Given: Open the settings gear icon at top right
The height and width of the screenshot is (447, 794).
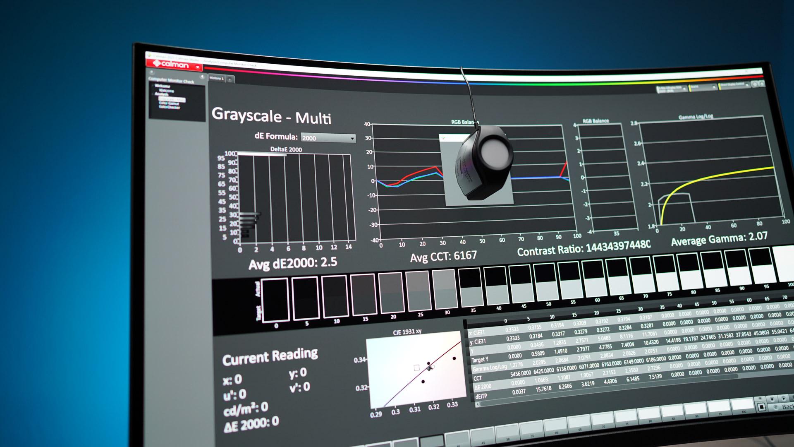Looking at the screenshot, I should coord(755,84).
